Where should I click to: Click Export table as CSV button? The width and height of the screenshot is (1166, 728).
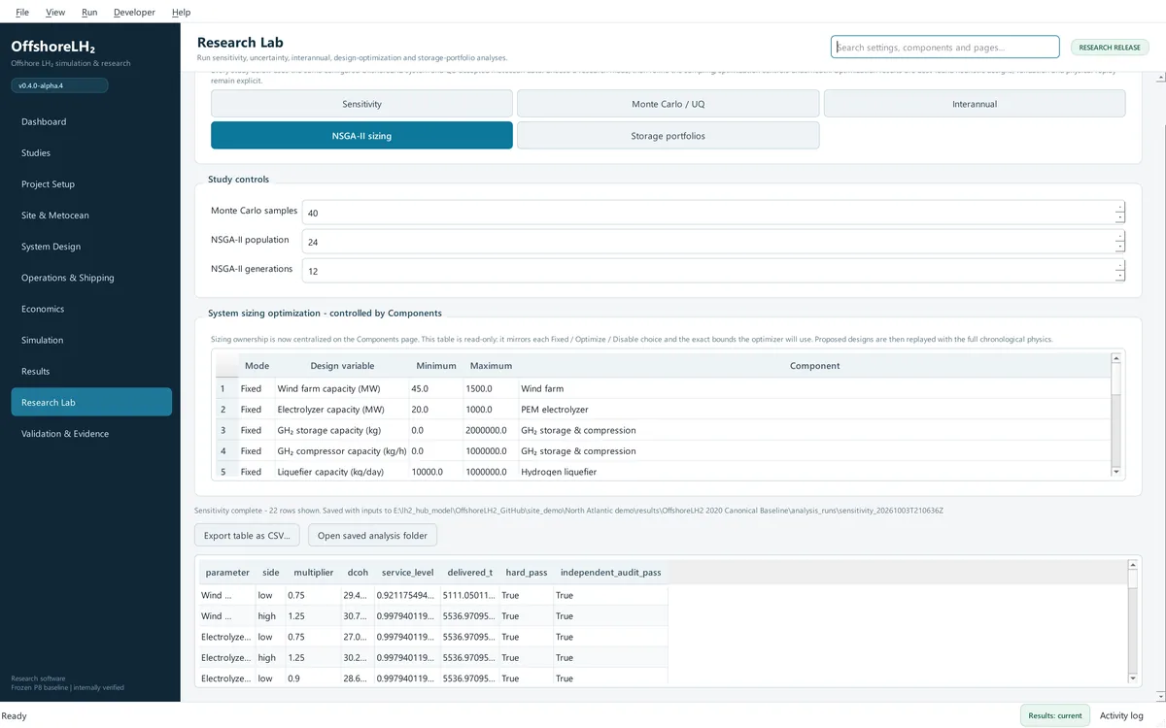pyautogui.click(x=247, y=535)
